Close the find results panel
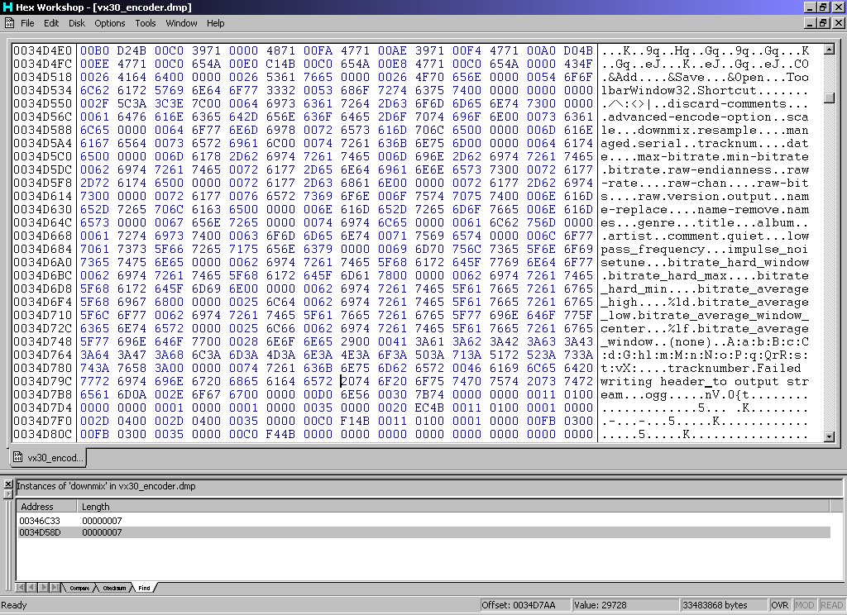This screenshot has height=615, width=847. pos(8,484)
